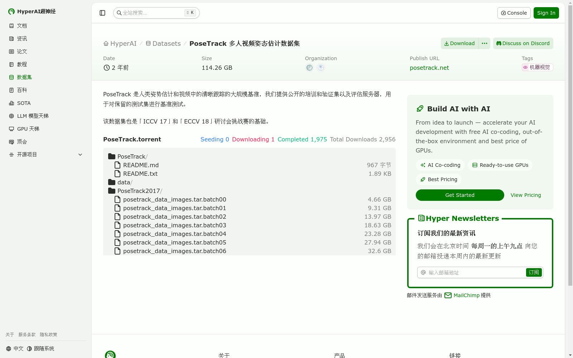Click the clock icon beside 2 年前
The width and height of the screenshot is (573, 358).
(x=106, y=68)
